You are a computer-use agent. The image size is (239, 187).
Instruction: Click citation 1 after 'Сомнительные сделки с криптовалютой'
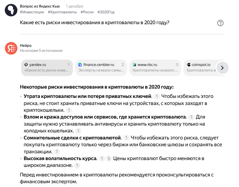126,138
